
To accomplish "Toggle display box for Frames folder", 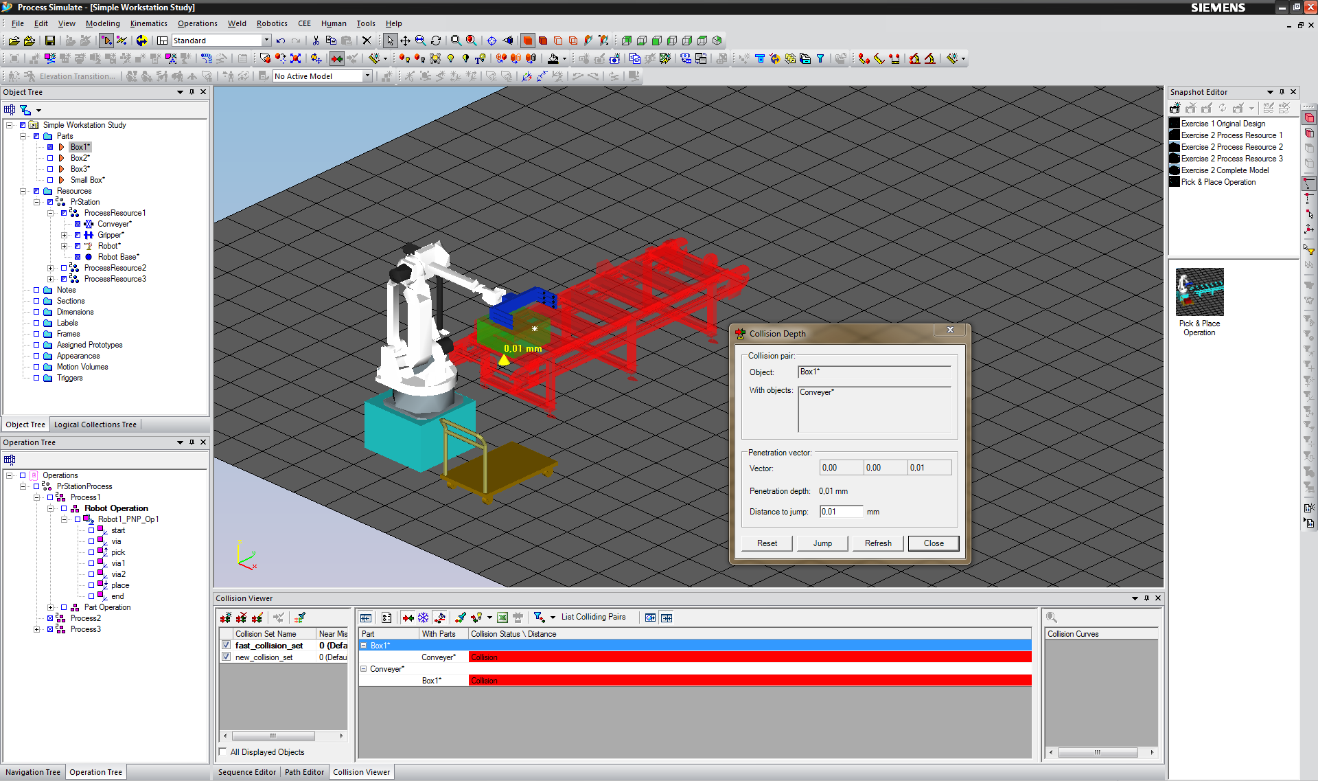I will click(36, 334).
